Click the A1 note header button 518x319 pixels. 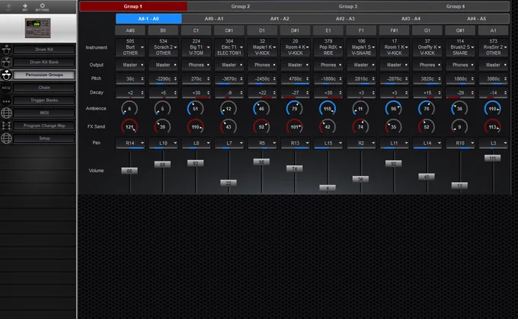(493, 30)
